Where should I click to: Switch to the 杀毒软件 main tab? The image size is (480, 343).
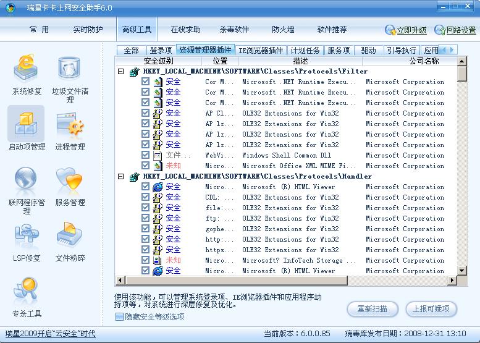pyautogui.click(x=234, y=30)
